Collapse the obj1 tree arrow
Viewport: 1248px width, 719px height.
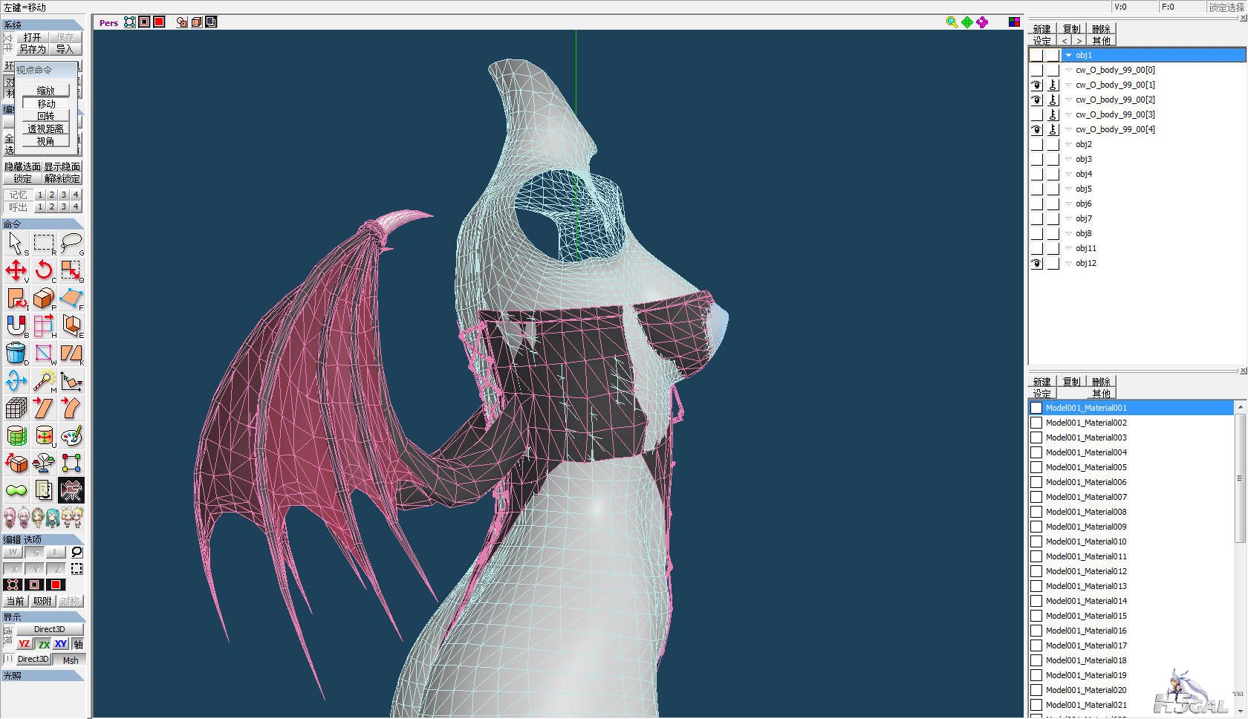[1069, 55]
